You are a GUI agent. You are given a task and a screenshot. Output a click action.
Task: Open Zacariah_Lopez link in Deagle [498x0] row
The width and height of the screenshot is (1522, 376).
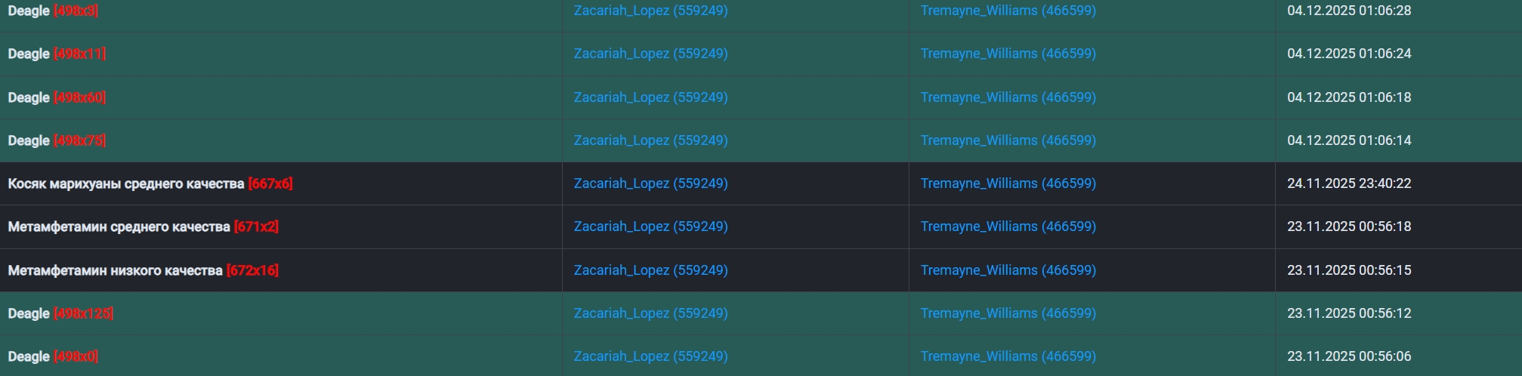pos(650,356)
